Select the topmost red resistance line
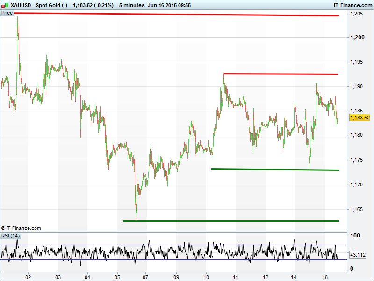The image size is (374, 281). click(178, 15)
